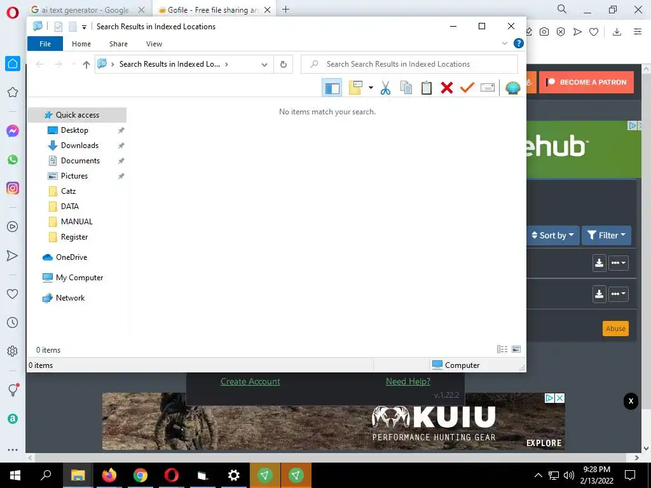
Task: Switch to the Home ribbon tab
Action: 81,44
